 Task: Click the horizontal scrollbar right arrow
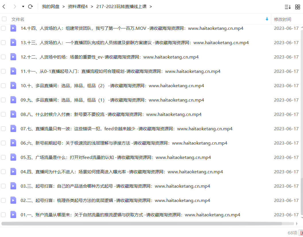[297, 224]
